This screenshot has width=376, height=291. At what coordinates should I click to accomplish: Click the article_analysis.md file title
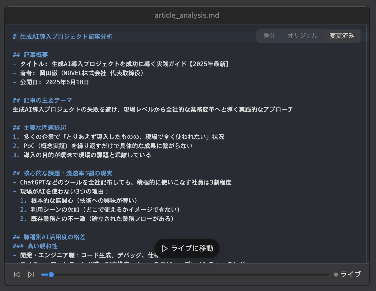(x=187, y=15)
